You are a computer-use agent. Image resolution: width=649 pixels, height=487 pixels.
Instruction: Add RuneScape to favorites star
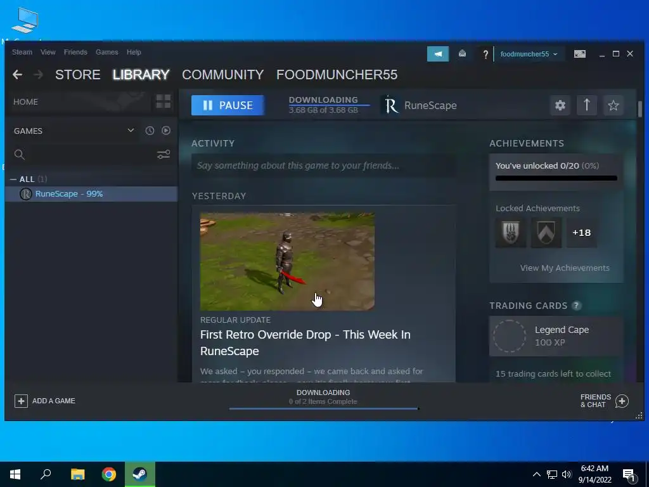614,105
